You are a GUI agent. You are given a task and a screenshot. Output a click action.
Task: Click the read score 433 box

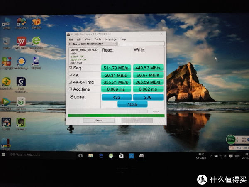(117, 97)
